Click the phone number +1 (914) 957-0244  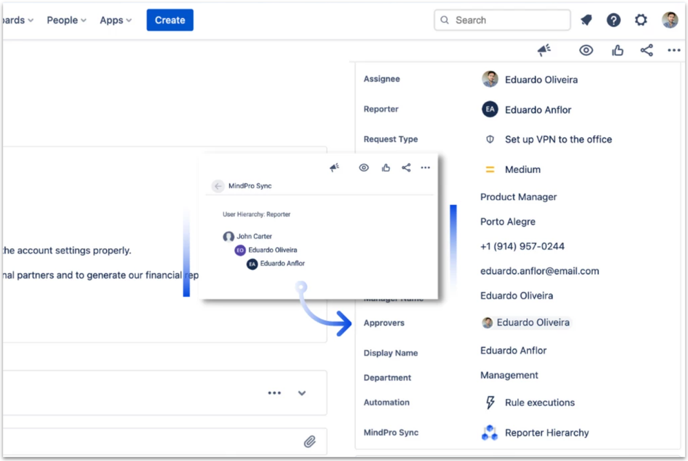(x=522, y=247)
